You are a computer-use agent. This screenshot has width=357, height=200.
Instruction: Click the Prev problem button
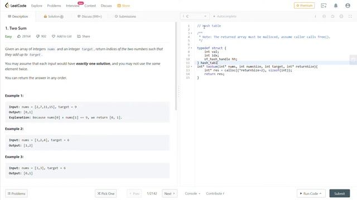click(134, 193)
